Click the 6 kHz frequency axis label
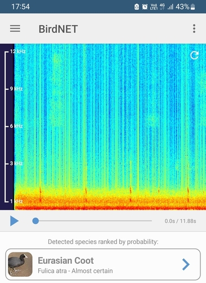Image resolution: width=206 pixels, height=283 pixels. [16, 126]
